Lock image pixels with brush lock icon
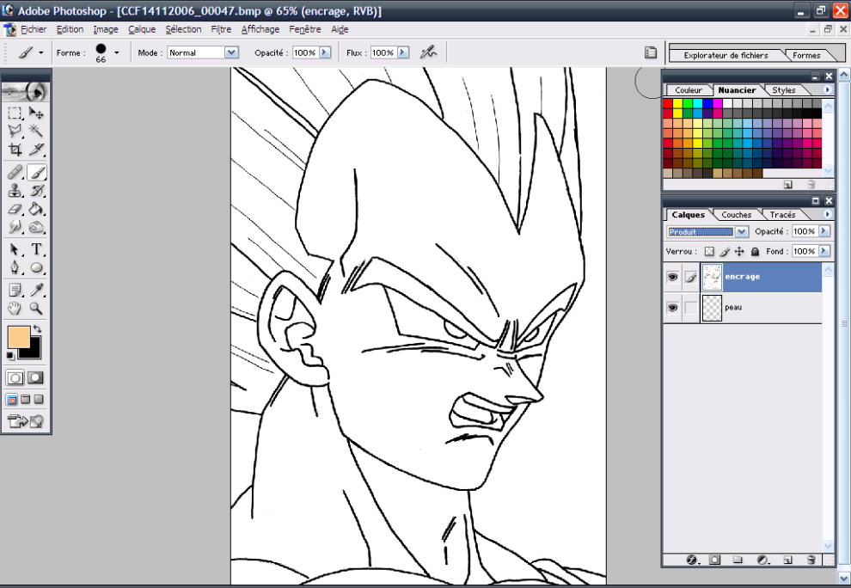 tap(725, 251)
